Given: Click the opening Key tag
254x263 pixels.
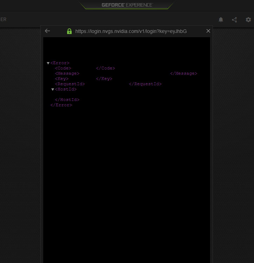Looking at the screenshot, I should tap(61, 79).
